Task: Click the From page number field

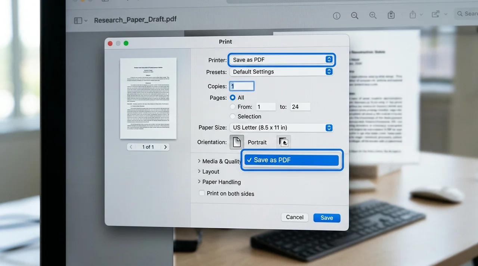Action: 266,107
